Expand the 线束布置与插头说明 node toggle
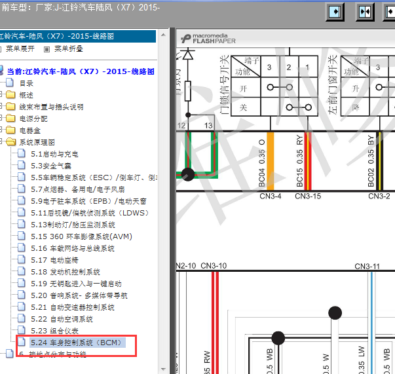Viewport: 395px width, 374px height. tap(1, 107)
